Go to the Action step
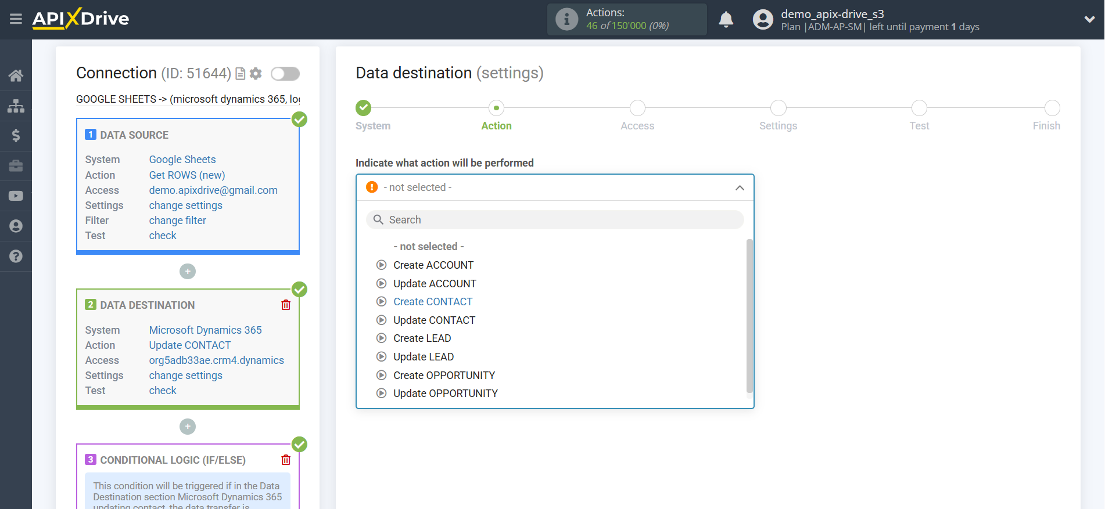This screenshot has height=509, width=1105. pos(496,108)
